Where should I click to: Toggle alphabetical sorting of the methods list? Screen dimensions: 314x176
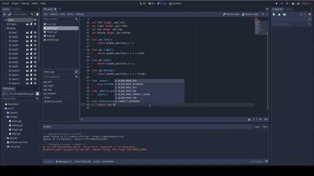click(77, 72)
